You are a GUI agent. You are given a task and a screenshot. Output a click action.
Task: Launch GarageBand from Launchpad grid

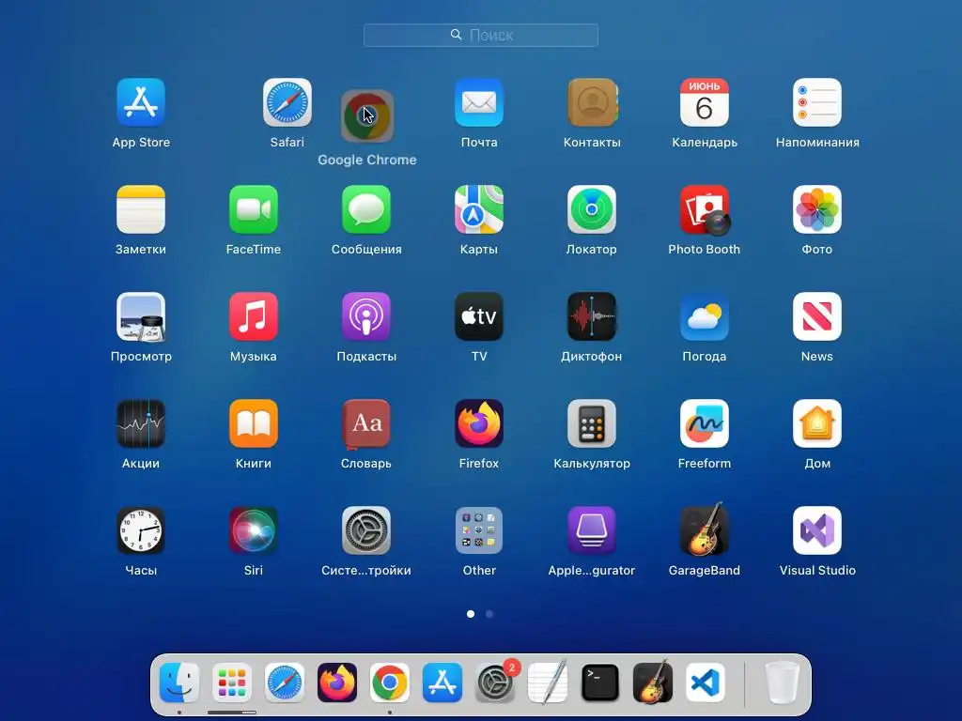click(705, 529)
